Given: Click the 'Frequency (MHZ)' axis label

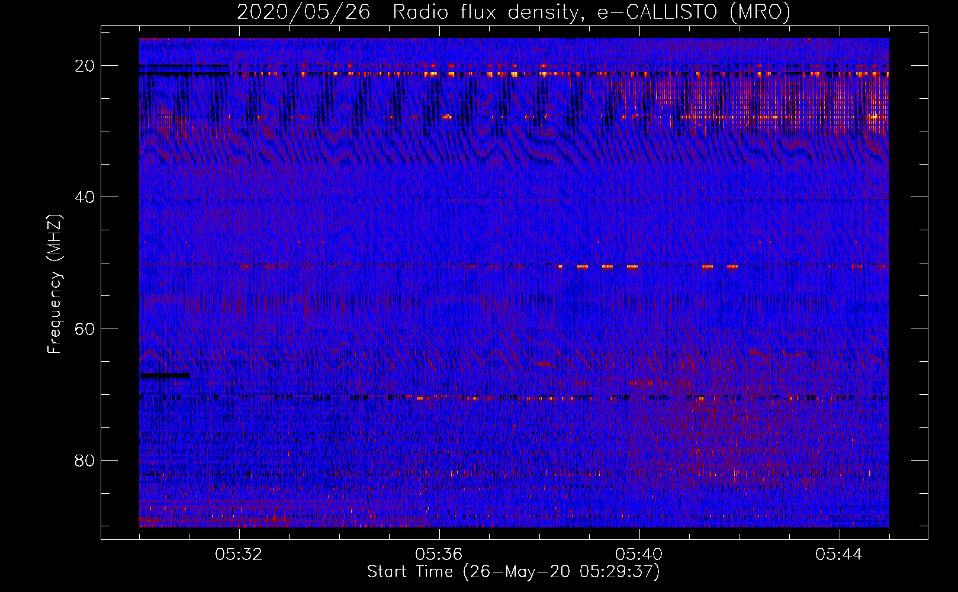Looking at the screenshot, I should (x=54, y=284).
